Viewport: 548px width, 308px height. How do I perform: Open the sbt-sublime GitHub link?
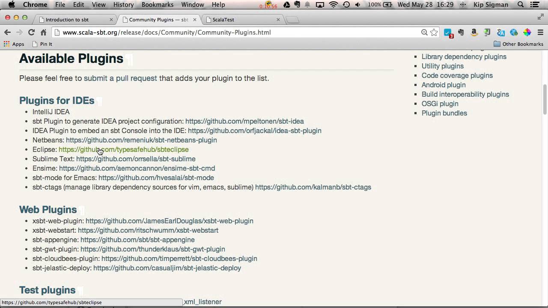pyautogui.click(x=136, y=159)
